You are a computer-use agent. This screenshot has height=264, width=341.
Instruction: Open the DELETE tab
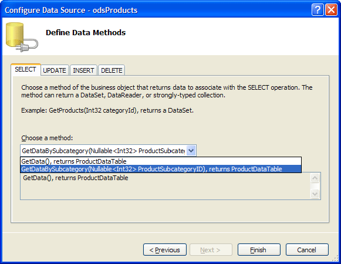coord(112,70)
